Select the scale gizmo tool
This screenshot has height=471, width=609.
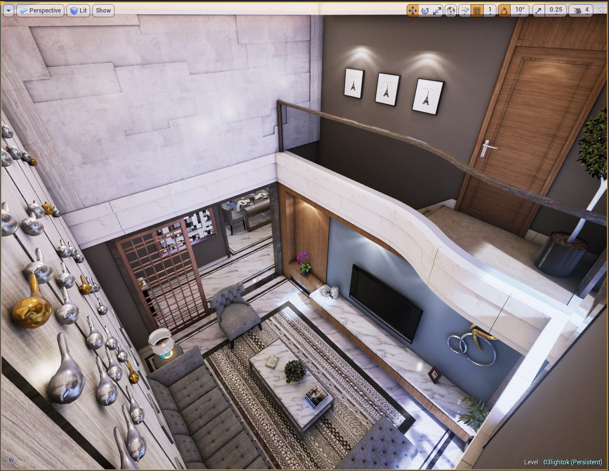[437, 10]
